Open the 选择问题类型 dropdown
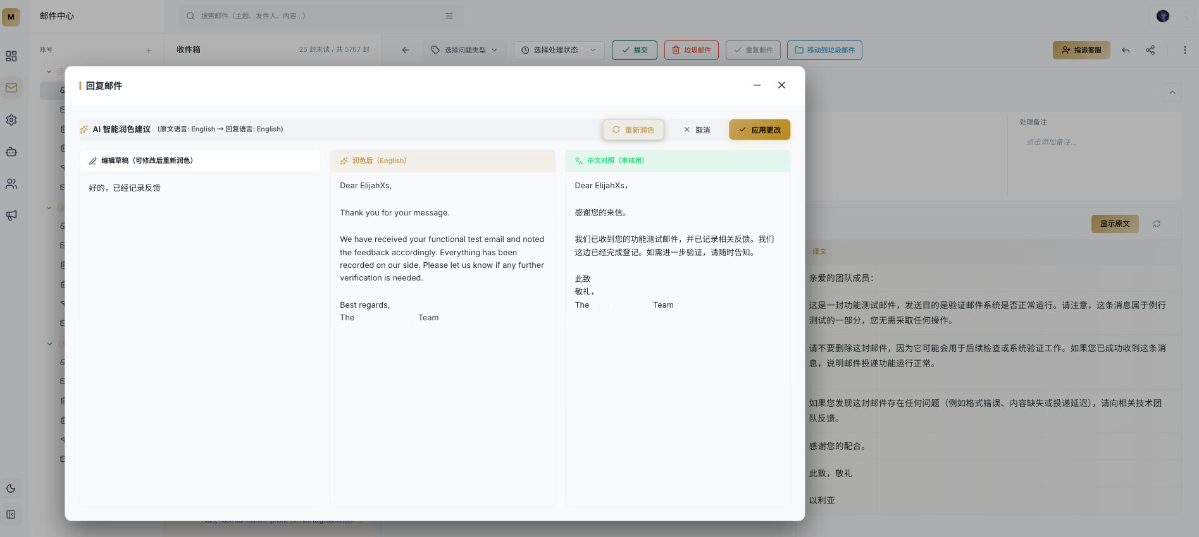 coord(464,50)
